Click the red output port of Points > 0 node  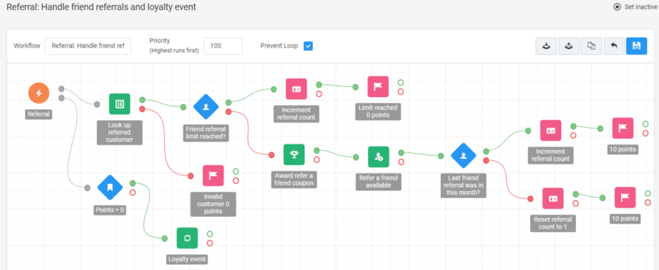click(x=133, y=192)
